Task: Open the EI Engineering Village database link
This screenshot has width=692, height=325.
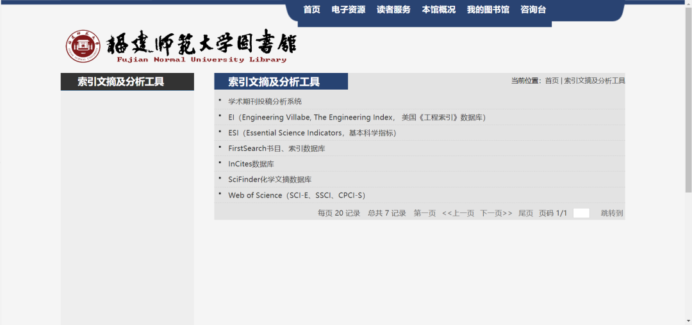Action: (357, 118)
